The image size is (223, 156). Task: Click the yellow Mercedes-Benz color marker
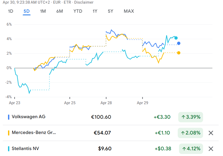(9, 133)
